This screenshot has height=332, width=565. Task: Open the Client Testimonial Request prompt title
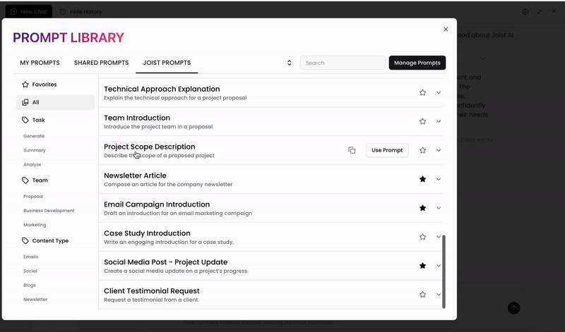pos(152,291)
